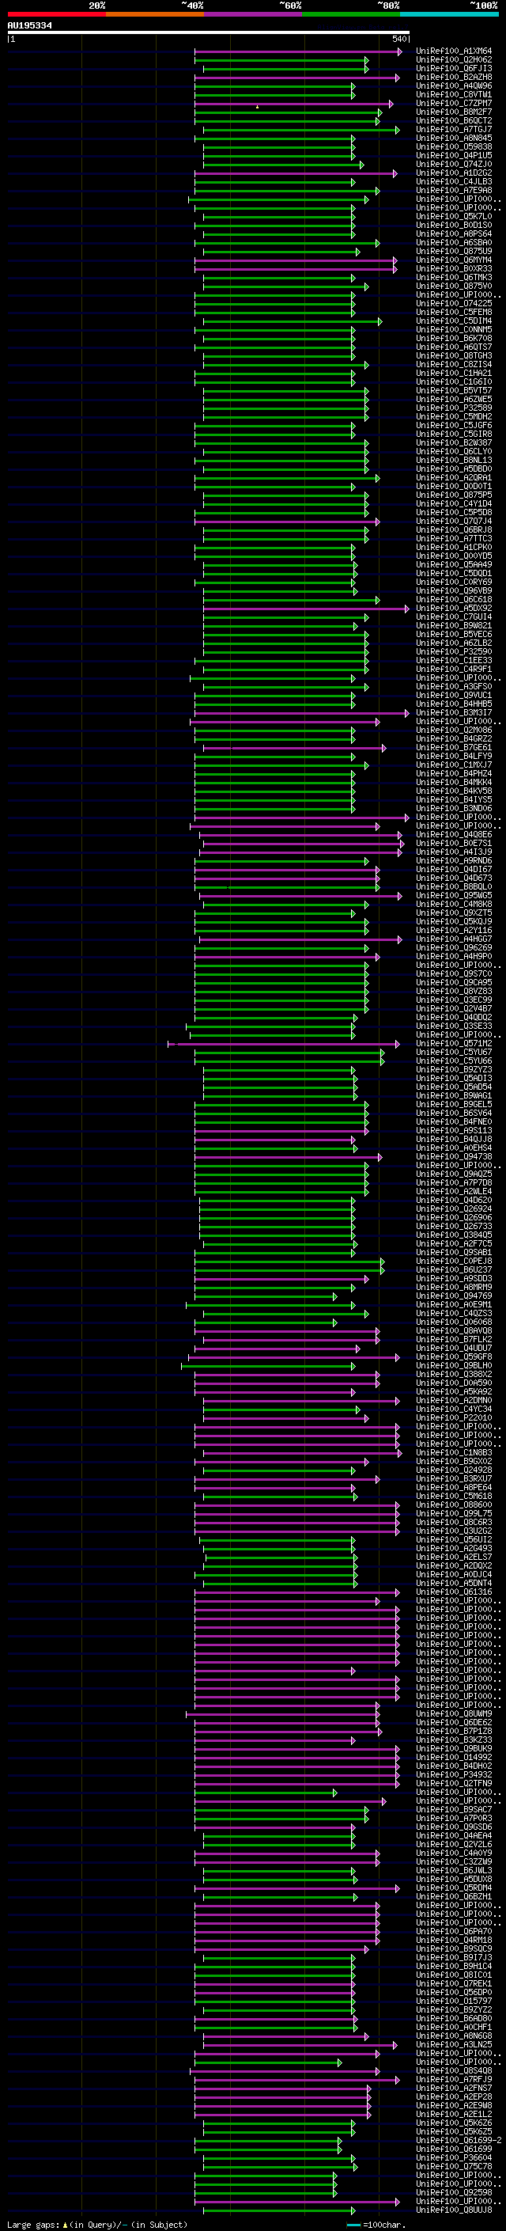Open hit UniRef100_B4MKK4
This screenshot has height=2231, width=506.
(454, 782)
